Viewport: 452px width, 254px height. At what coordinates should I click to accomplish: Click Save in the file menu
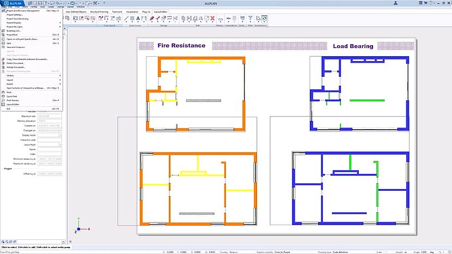coord(10,43)
